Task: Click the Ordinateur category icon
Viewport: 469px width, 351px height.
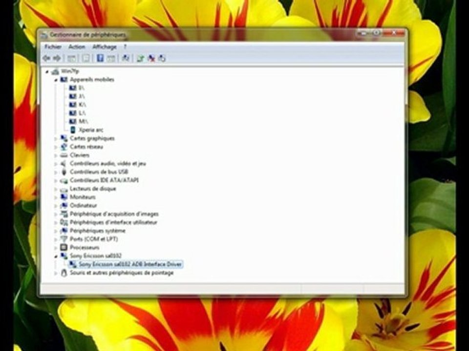Action: [x=64, y=205]
